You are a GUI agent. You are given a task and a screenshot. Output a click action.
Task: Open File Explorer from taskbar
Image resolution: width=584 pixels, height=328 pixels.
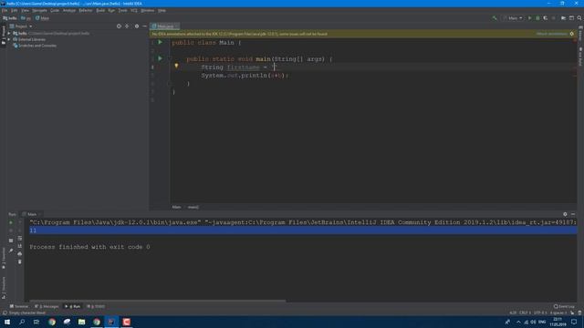81,322
